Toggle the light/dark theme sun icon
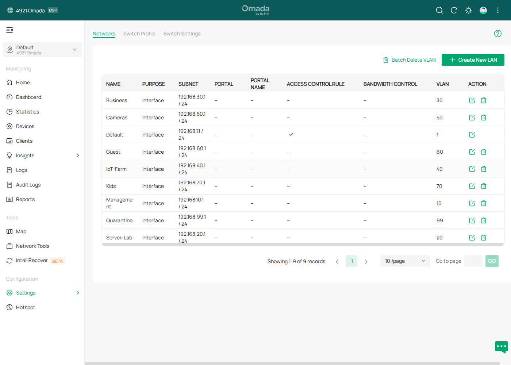The width and height of the screenshot is (511, 365). [x=469, y=10]
